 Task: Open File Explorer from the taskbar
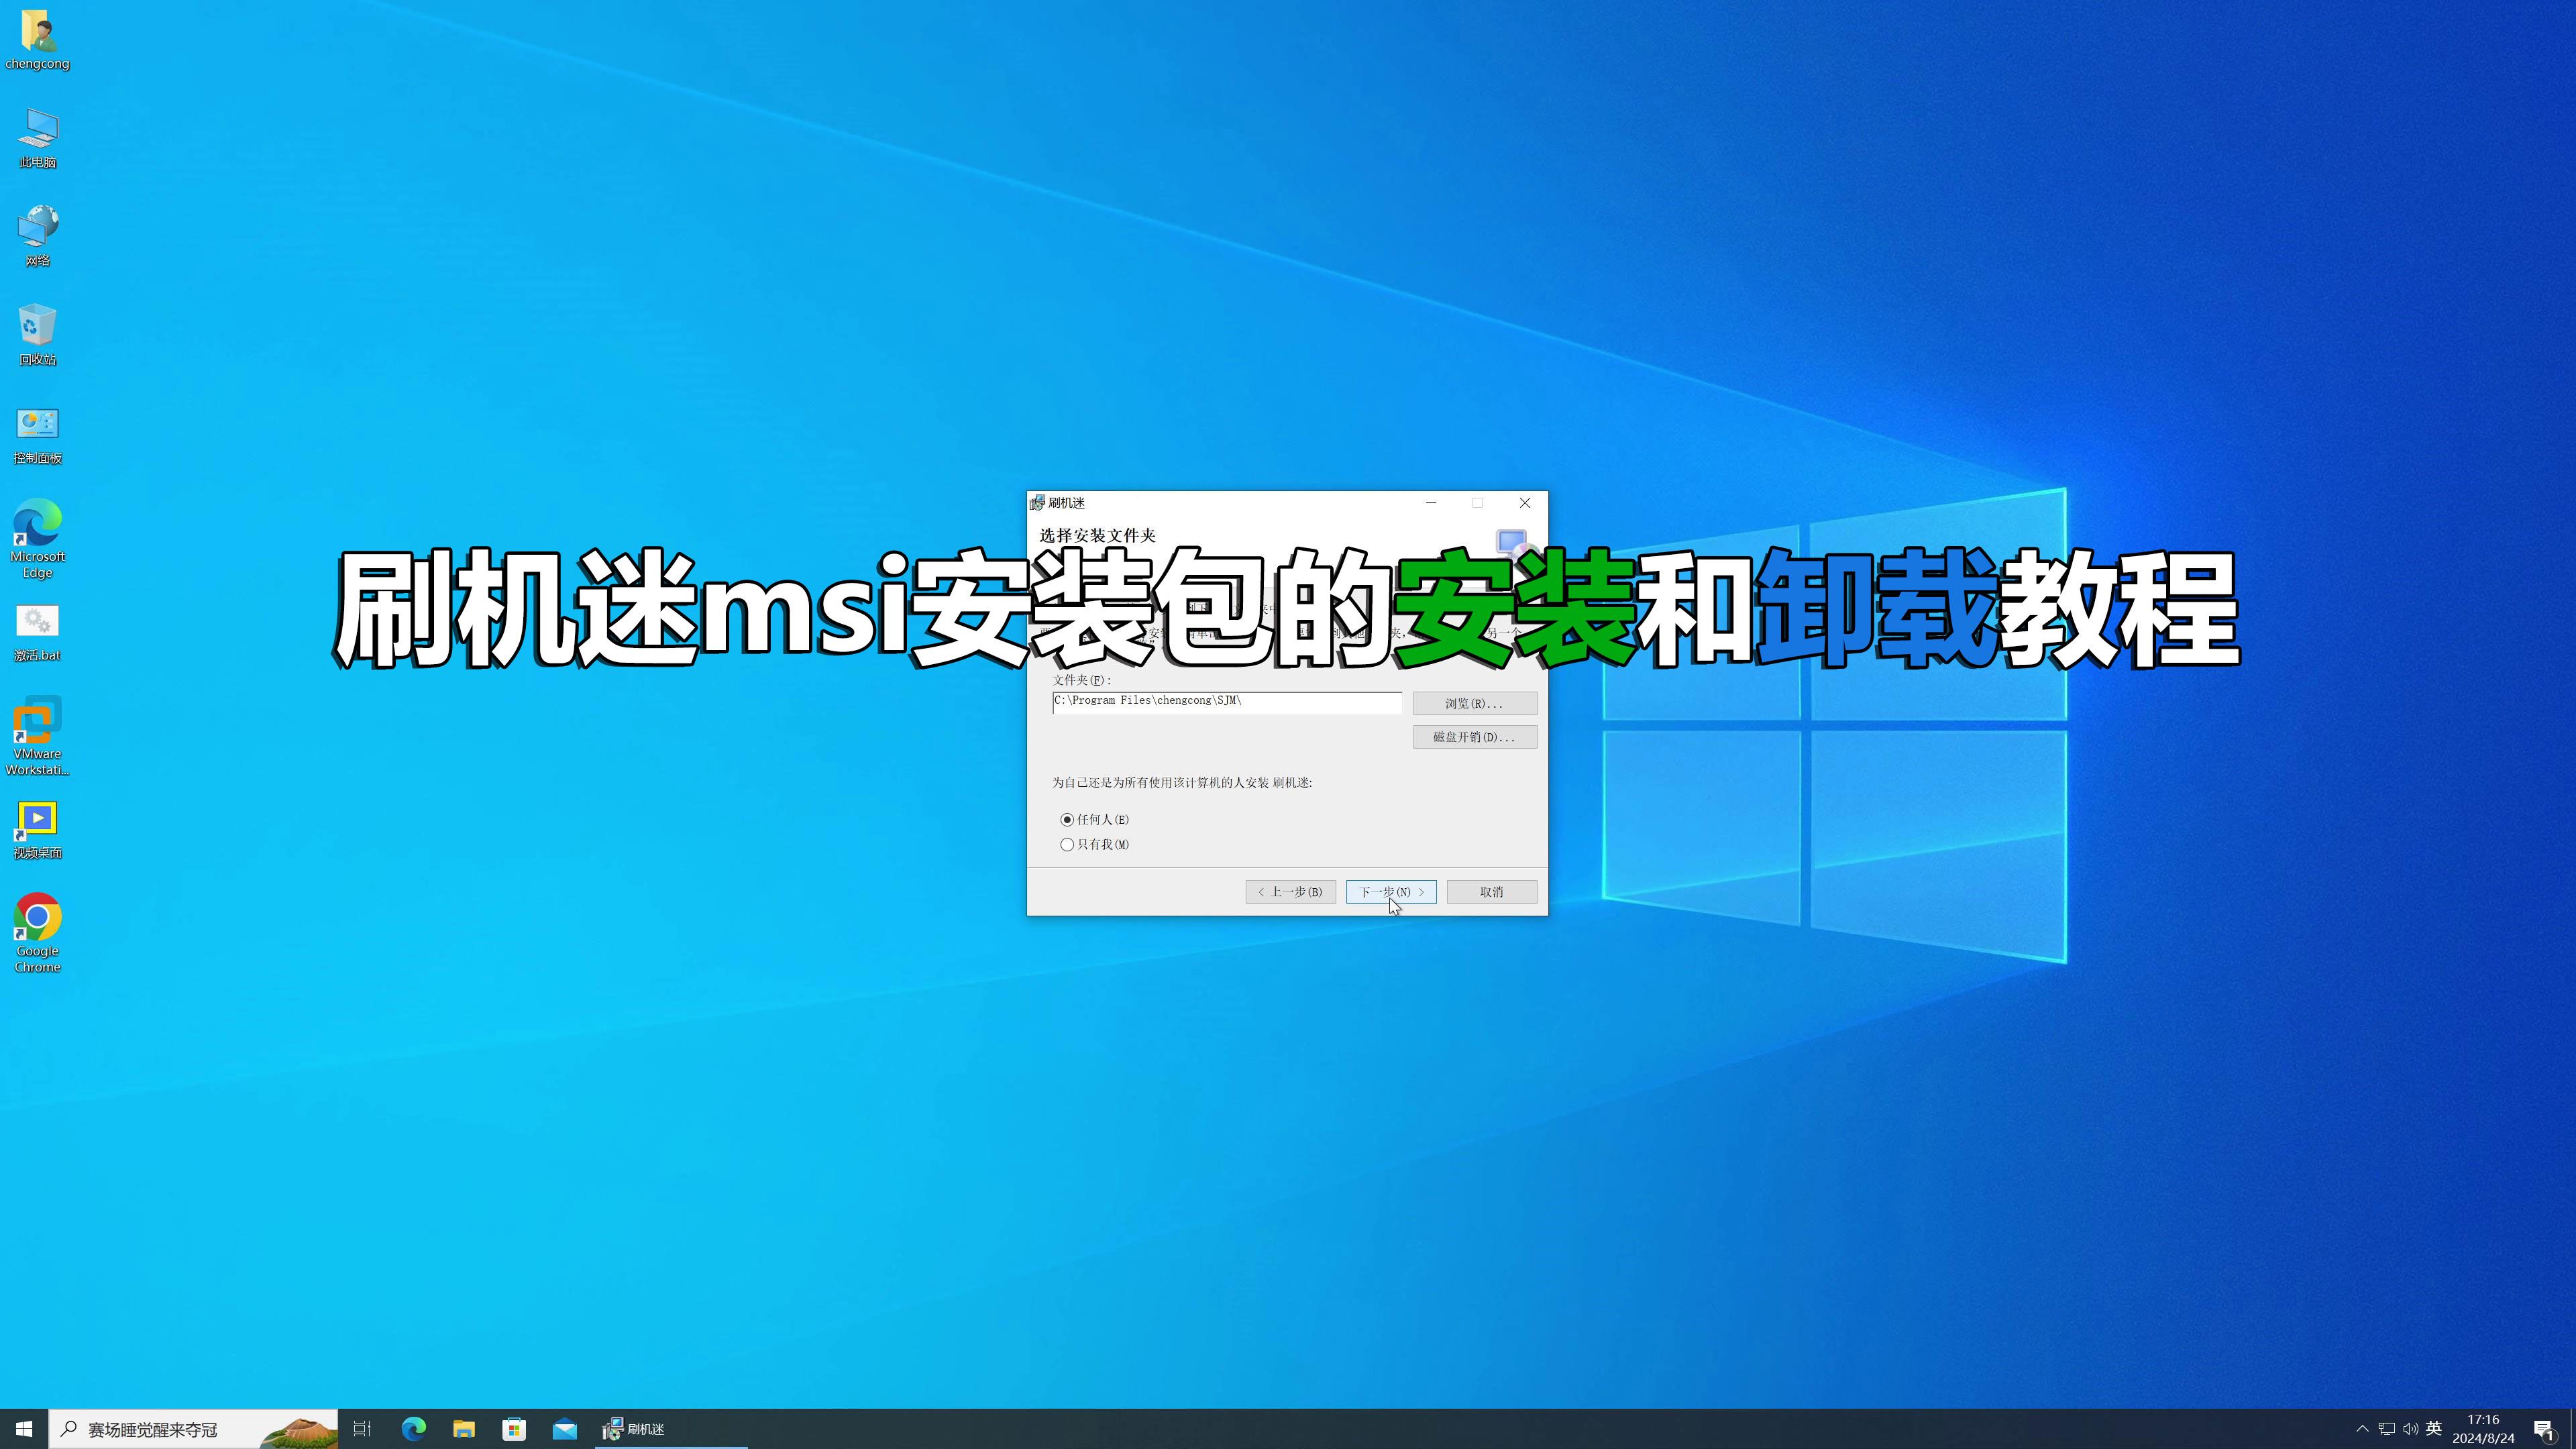463,1429
